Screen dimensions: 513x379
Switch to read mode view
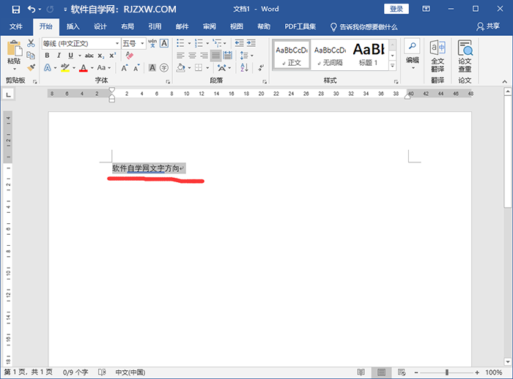coord(361,372)
